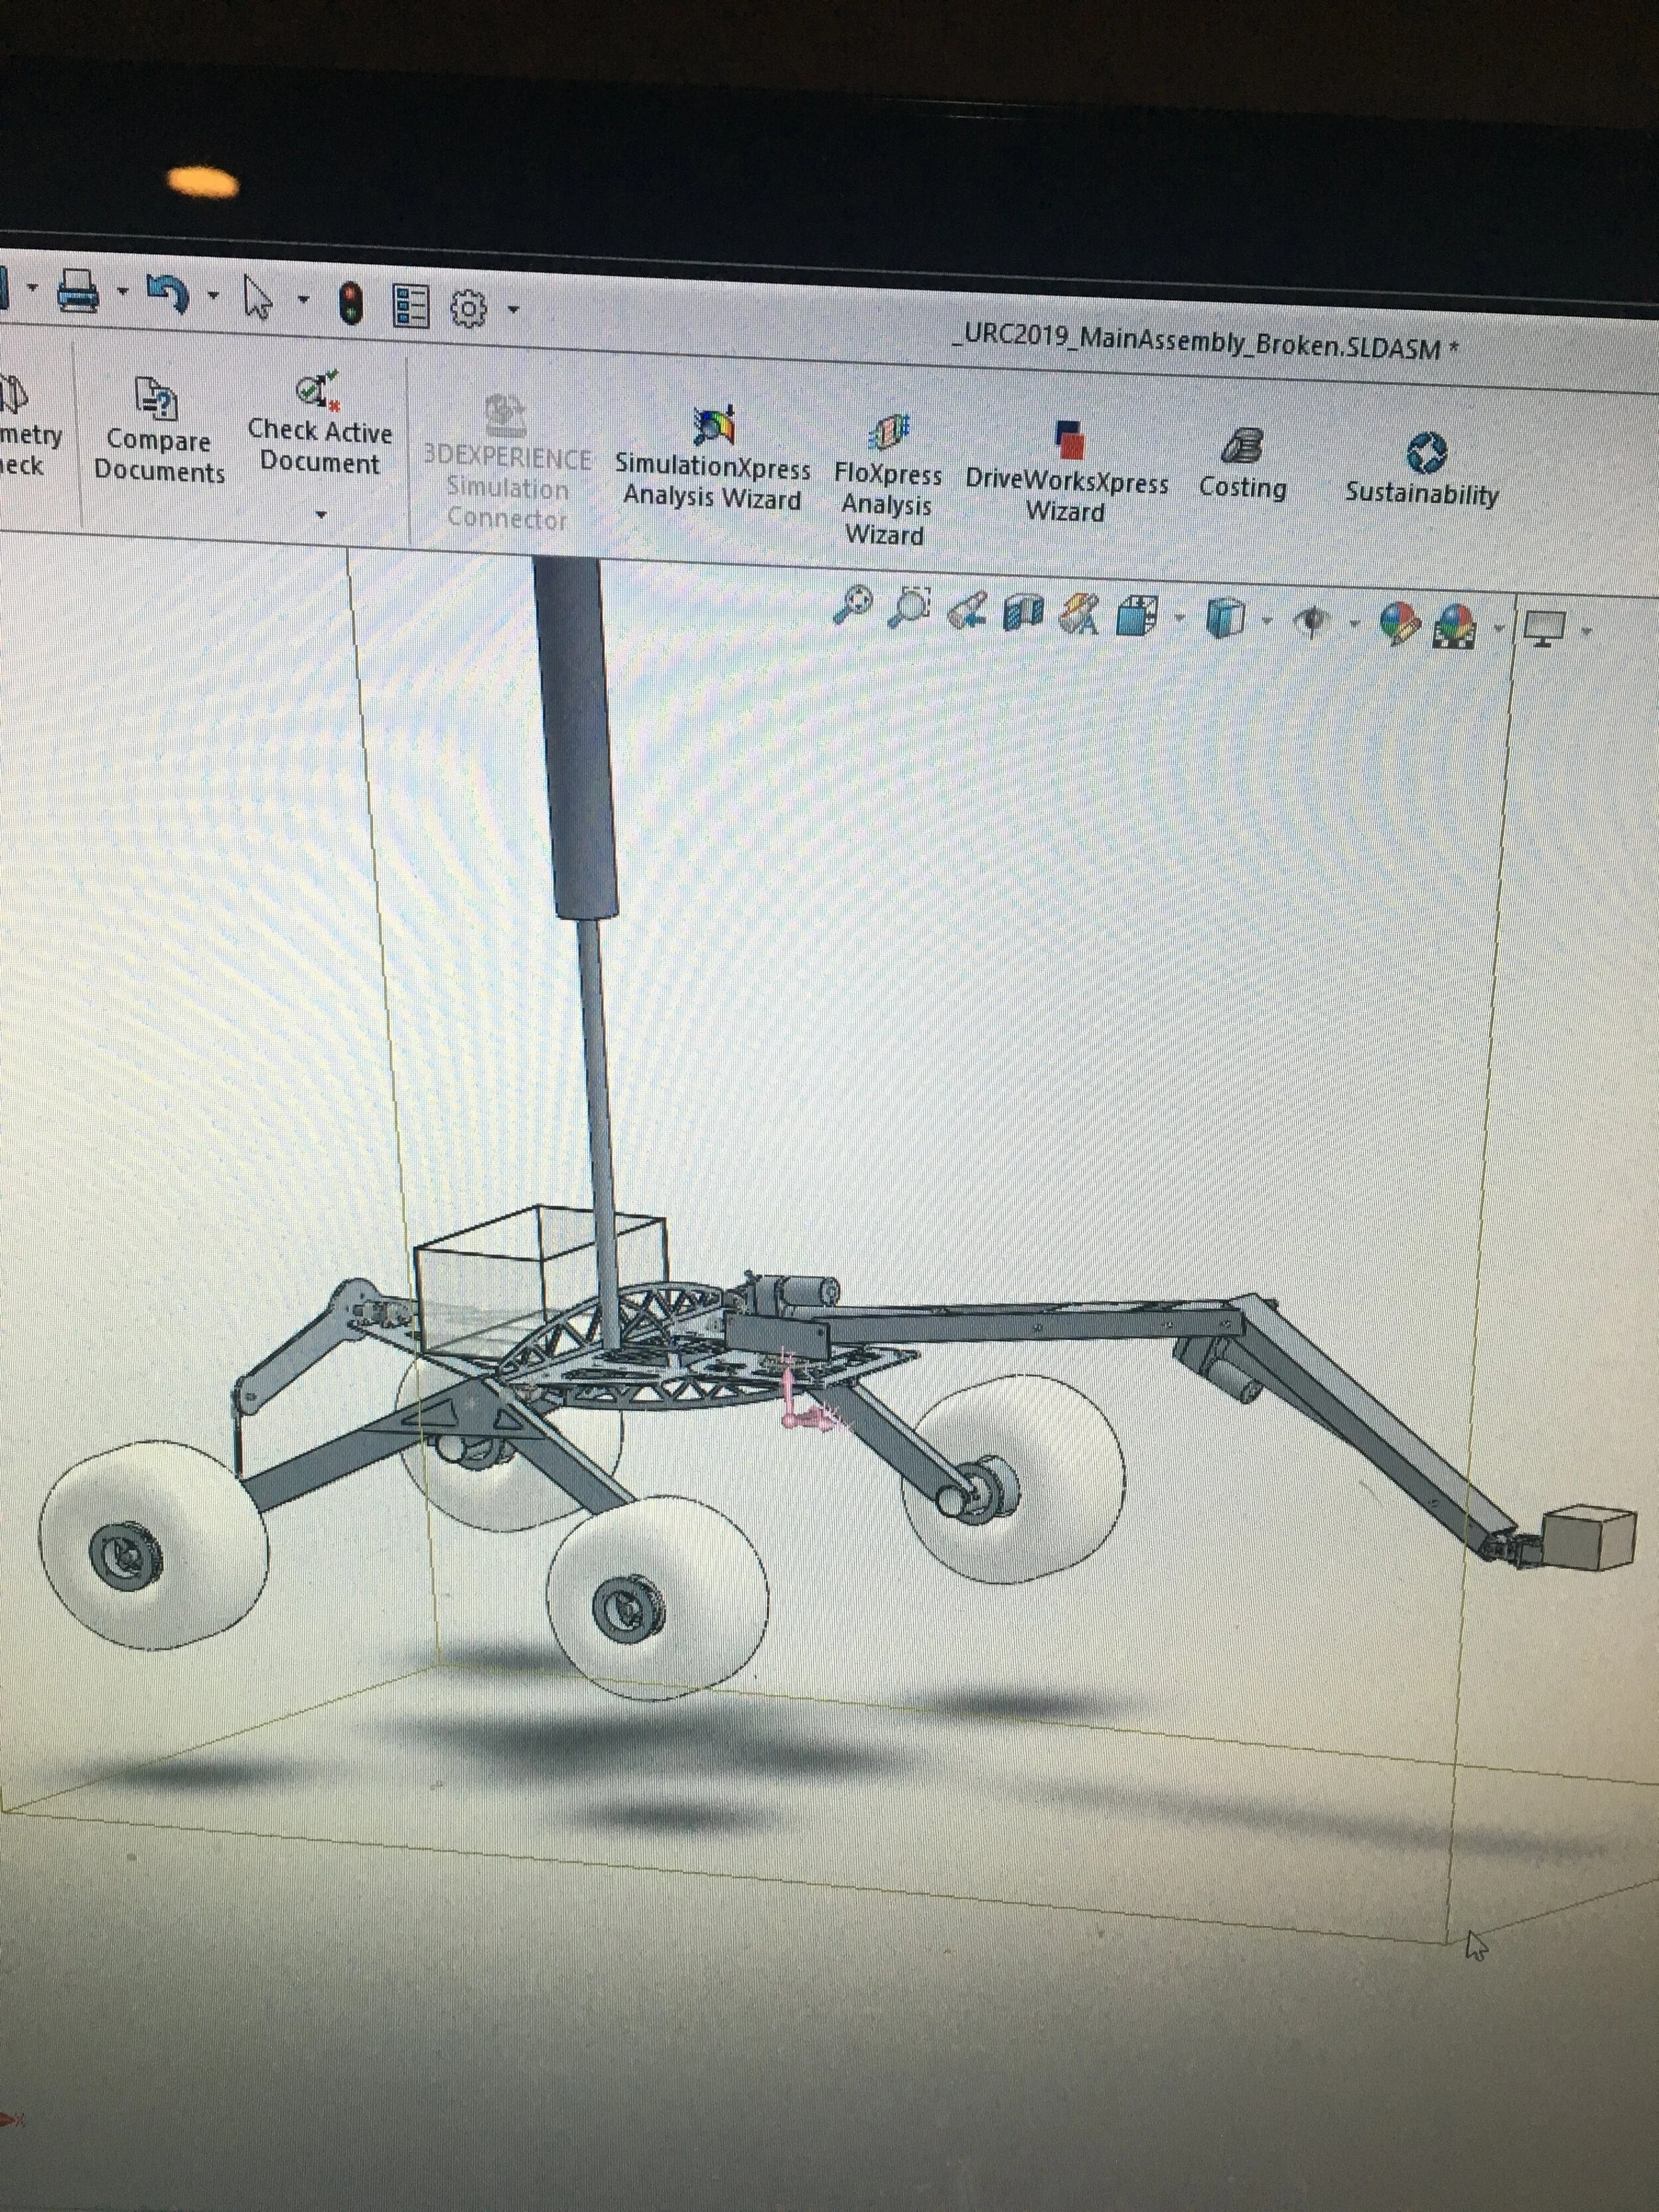Expand the View Settings monitor dropdown
The width and height of the screenshot is (1659, 2212).
coord(1586,631)
